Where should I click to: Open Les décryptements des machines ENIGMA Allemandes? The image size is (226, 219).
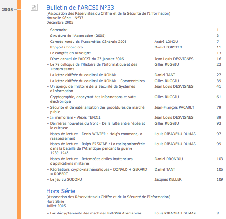point(96,213)
